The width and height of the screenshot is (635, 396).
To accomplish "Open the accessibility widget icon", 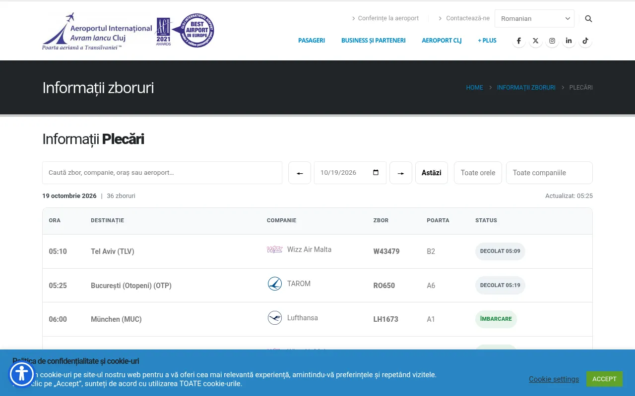I will tap(22, 374).
